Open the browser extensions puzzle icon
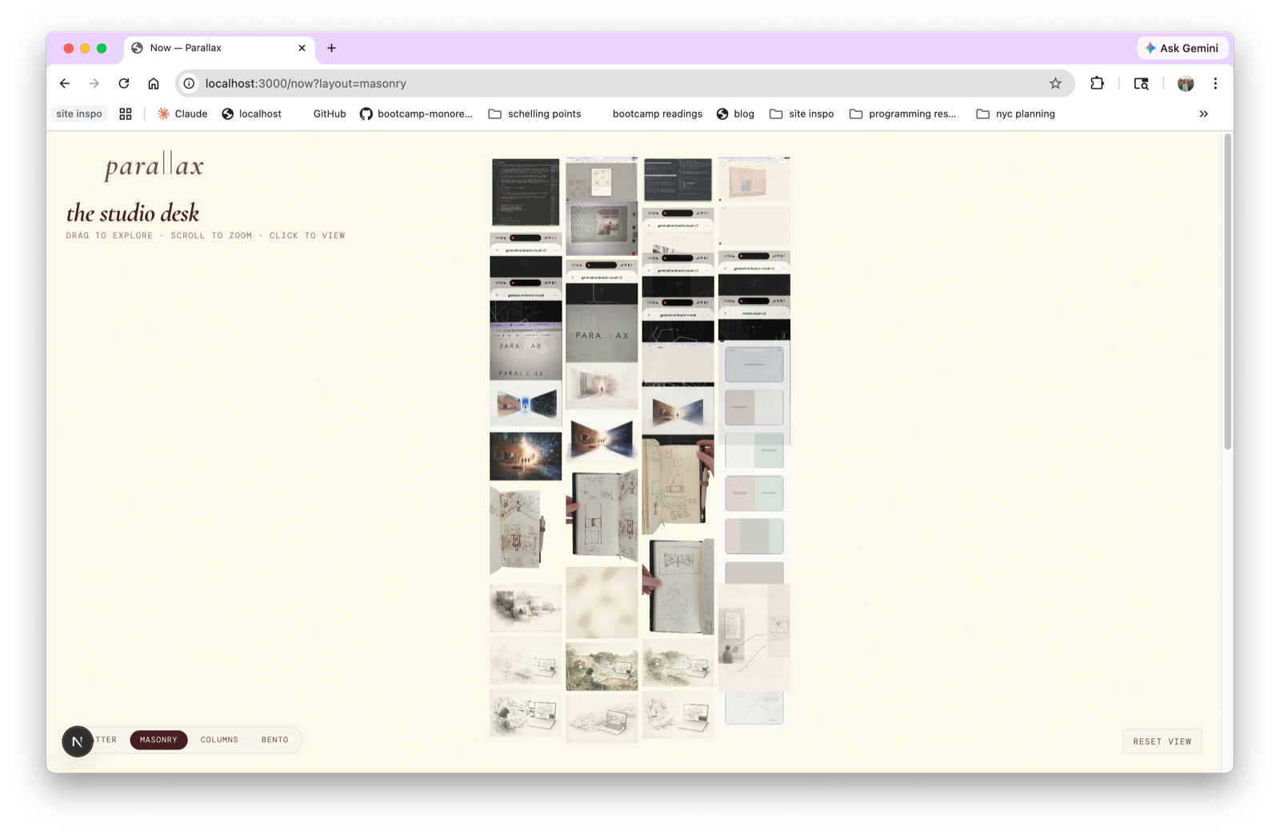1280x834 pixels. pyautogui.click(x=1097, y=83)
